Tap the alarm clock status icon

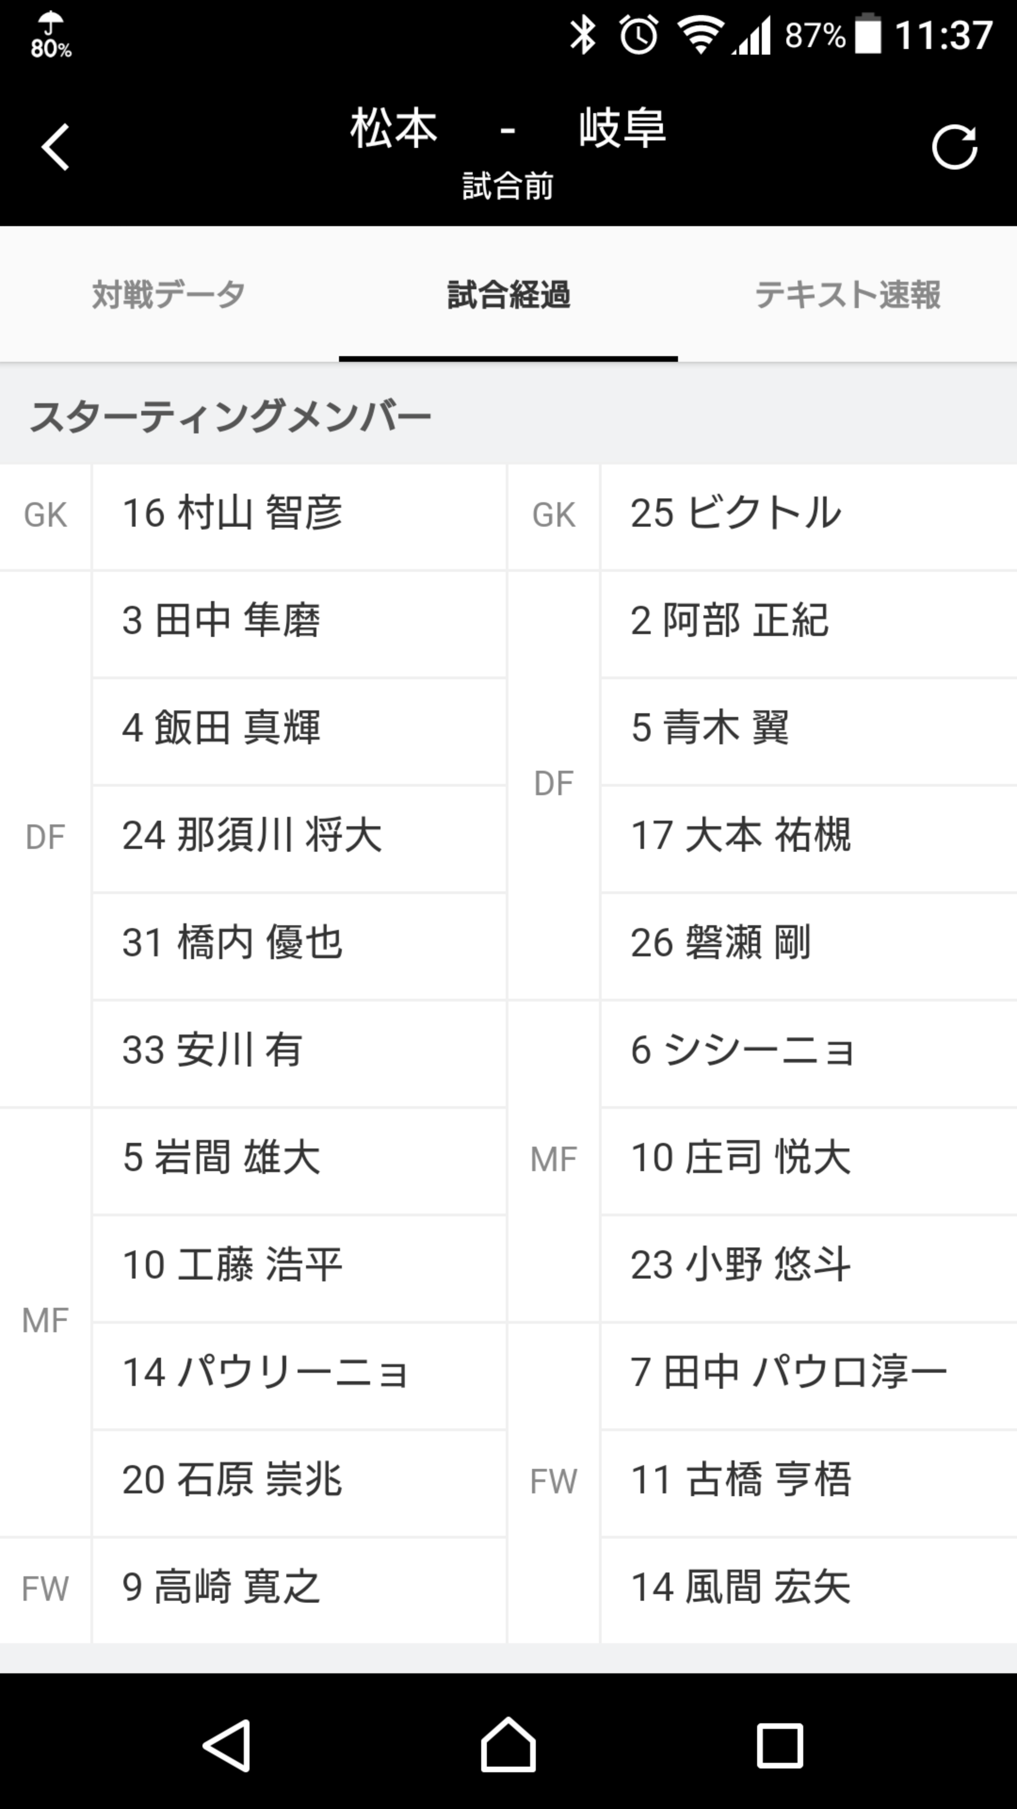click(639, 34)
